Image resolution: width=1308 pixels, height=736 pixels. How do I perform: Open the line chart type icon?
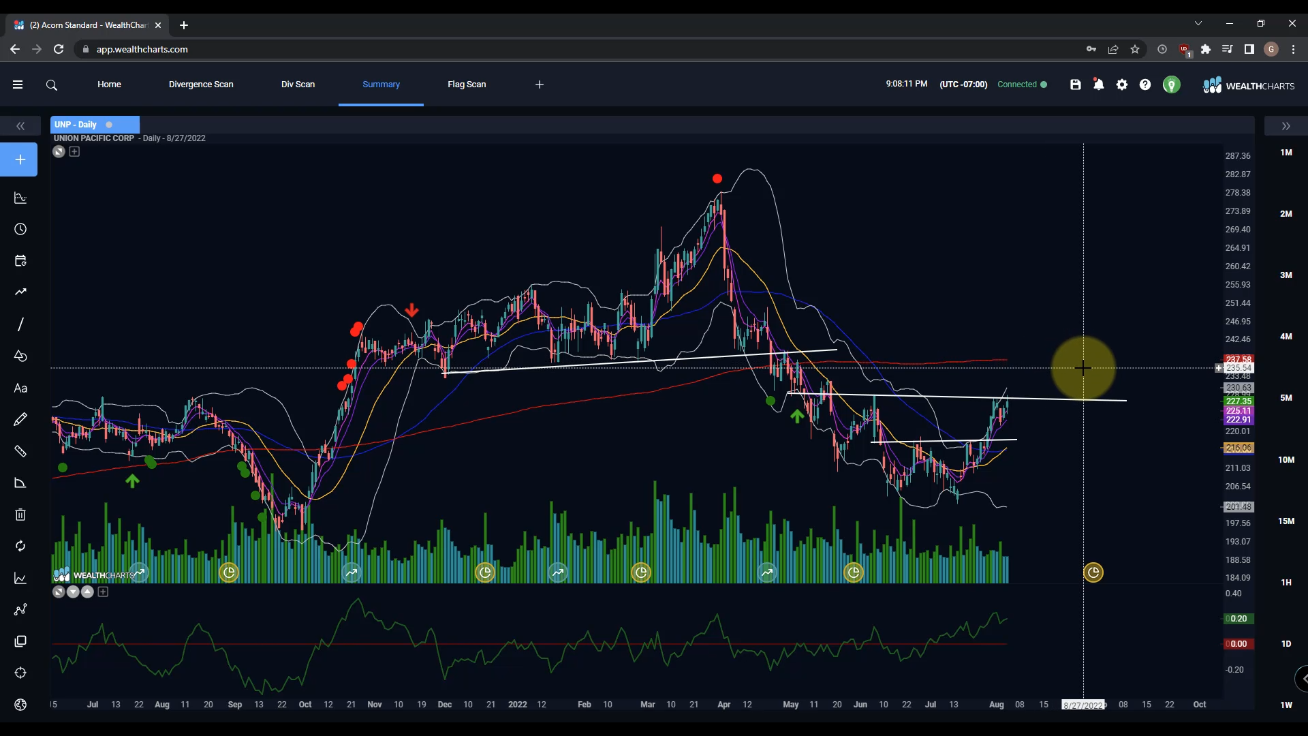coord(20,579)
